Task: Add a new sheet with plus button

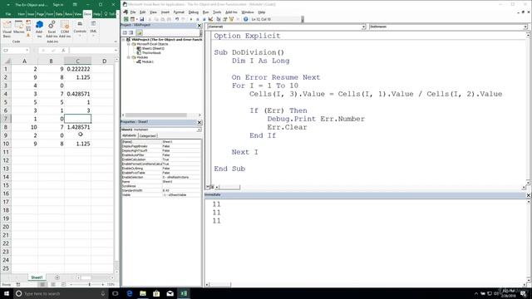Action: pyautogui.click(x=57, y=277)
